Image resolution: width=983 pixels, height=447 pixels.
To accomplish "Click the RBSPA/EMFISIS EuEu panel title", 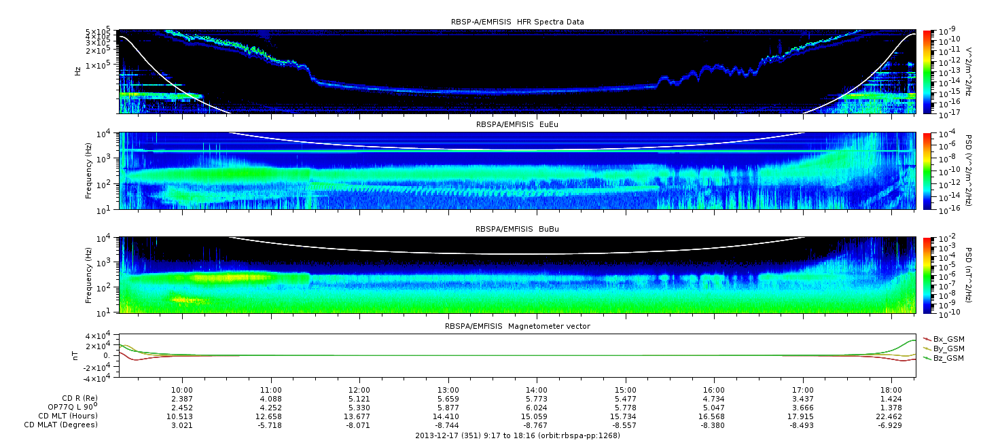I will pyautogui.click(x=517, y=125).
